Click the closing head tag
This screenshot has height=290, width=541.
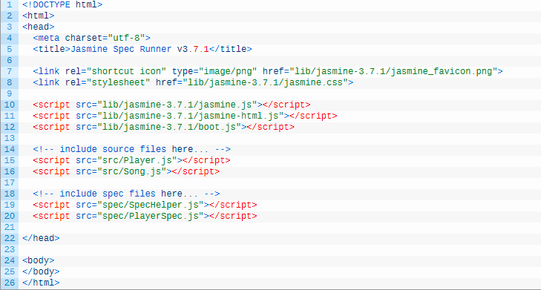(x=41, y=238)
